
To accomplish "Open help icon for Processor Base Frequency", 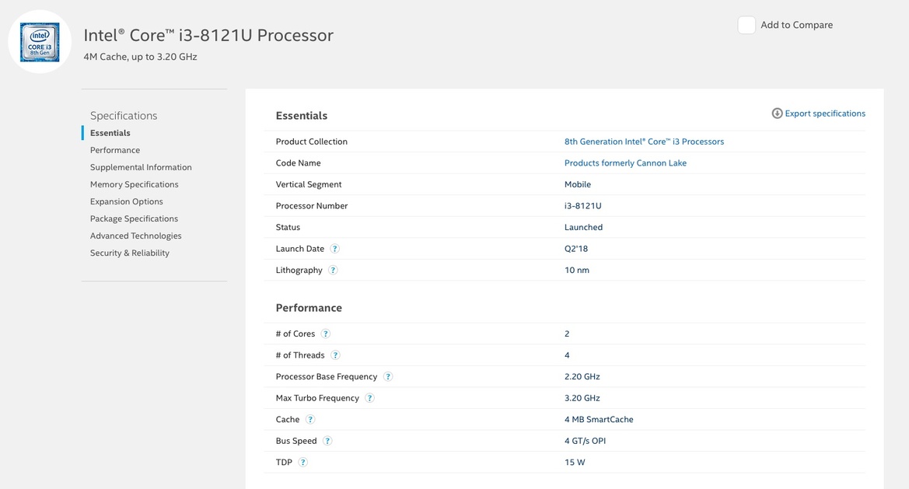I will tap(388, 376).
